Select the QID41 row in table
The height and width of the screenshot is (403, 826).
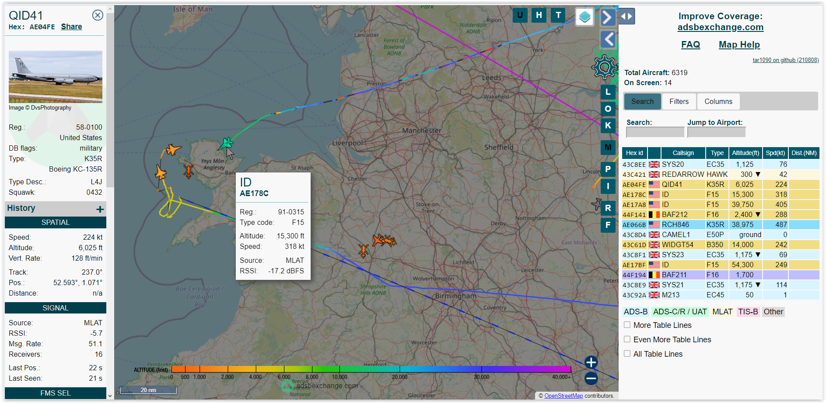[721, 184]
